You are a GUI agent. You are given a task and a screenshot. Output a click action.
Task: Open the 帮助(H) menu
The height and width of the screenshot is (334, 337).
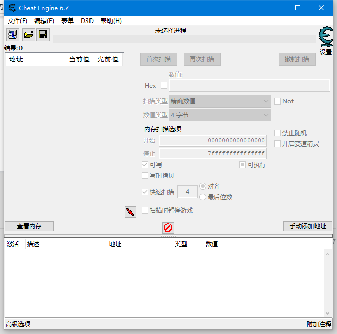111,21
